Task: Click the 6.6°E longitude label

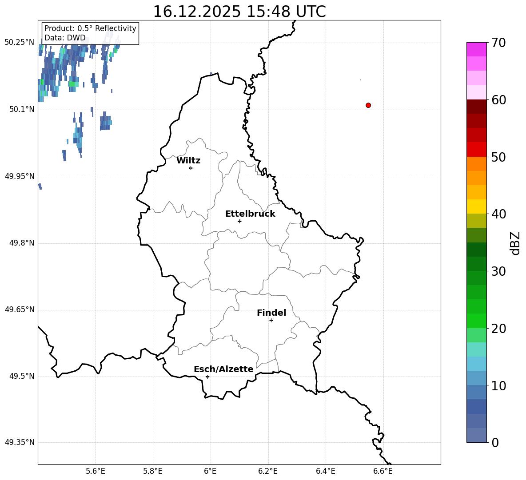Action: click(x=383, y=471)
